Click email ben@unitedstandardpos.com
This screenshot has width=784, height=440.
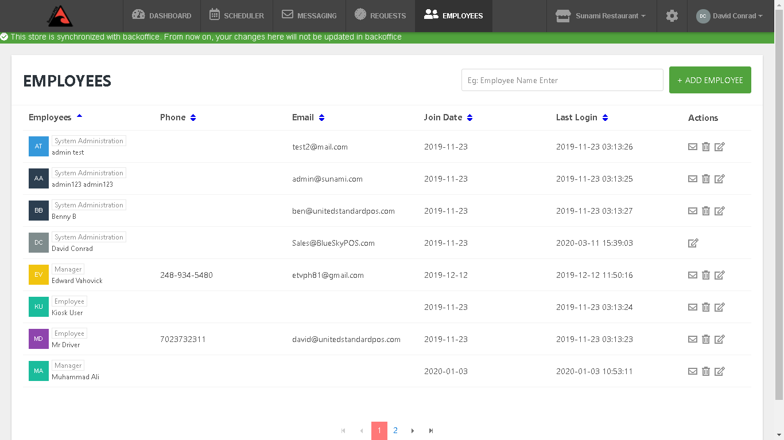tap(343, 211)
